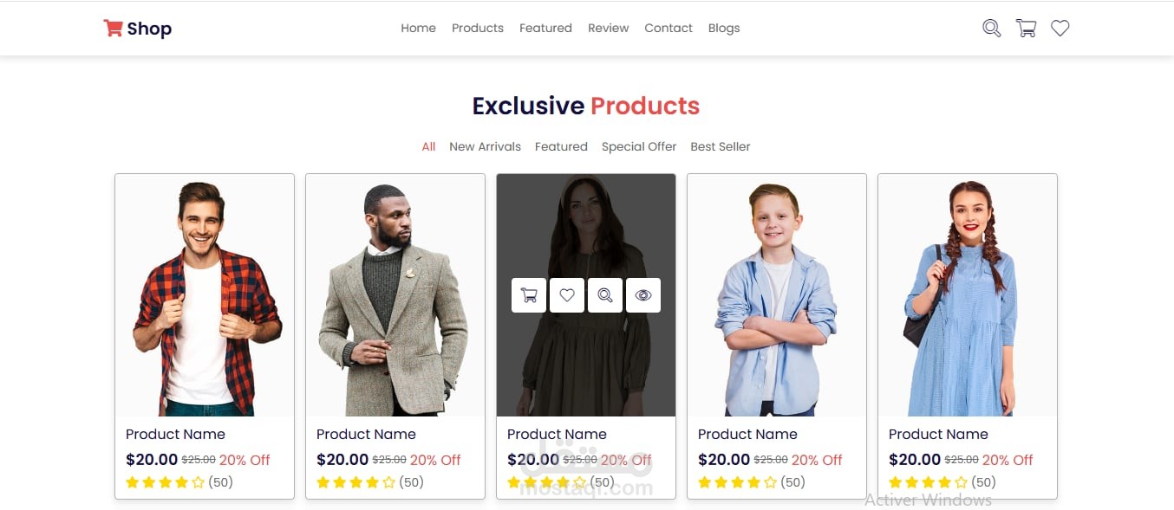Select the plaid shirt man product image
Image resolution: width=1174 pixels, height=510 pixels.
(205, 296)
